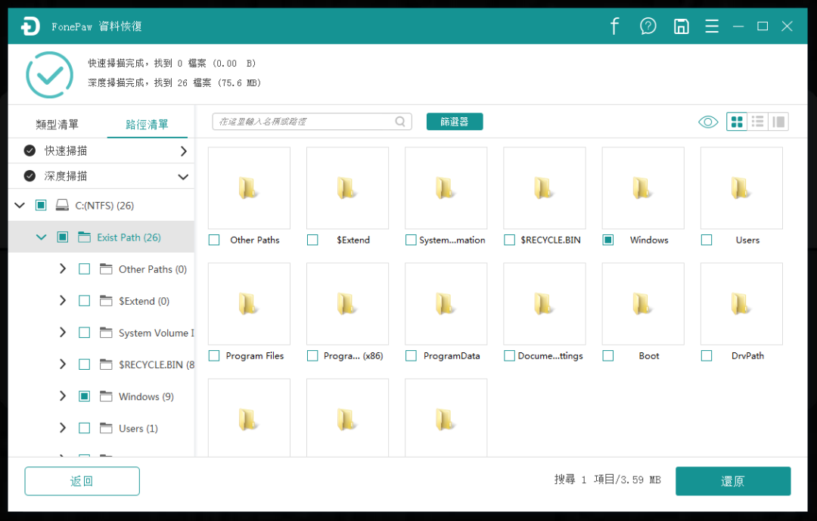This screenshot has height=521, width=817.
Task: Tick the Program Files checkbox
Action: 214,355
